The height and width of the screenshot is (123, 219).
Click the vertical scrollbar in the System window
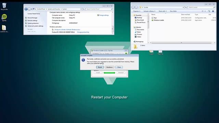click(113, 29)
